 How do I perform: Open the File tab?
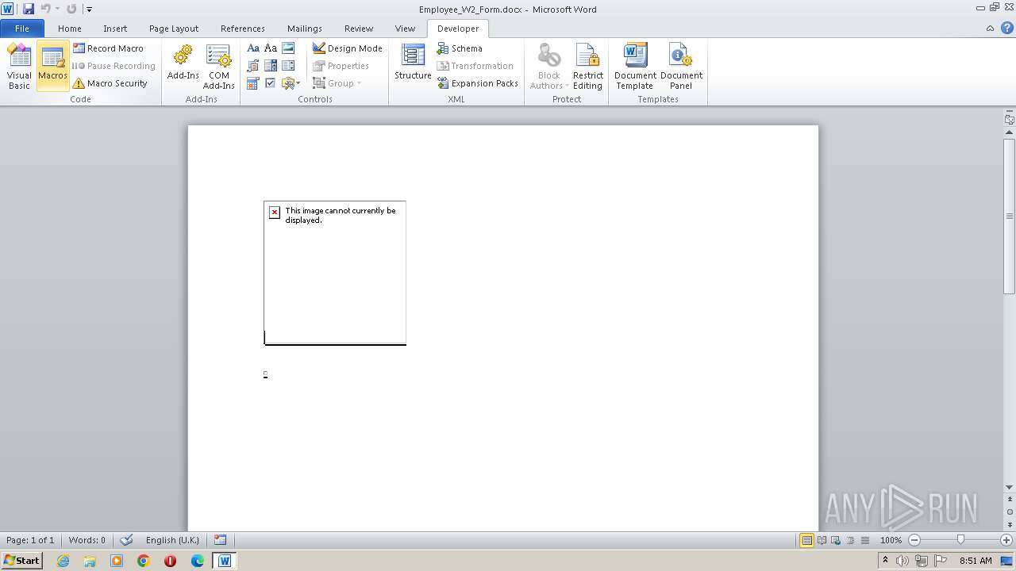[x=22, y=29]
